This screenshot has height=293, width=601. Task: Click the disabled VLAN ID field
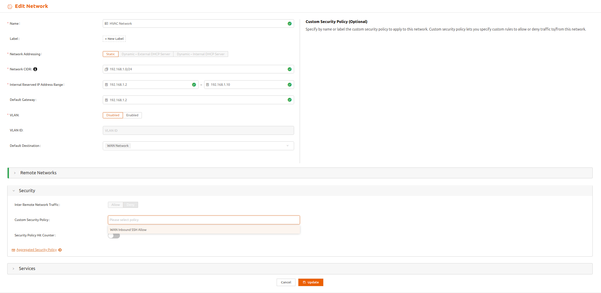(198, 130)
